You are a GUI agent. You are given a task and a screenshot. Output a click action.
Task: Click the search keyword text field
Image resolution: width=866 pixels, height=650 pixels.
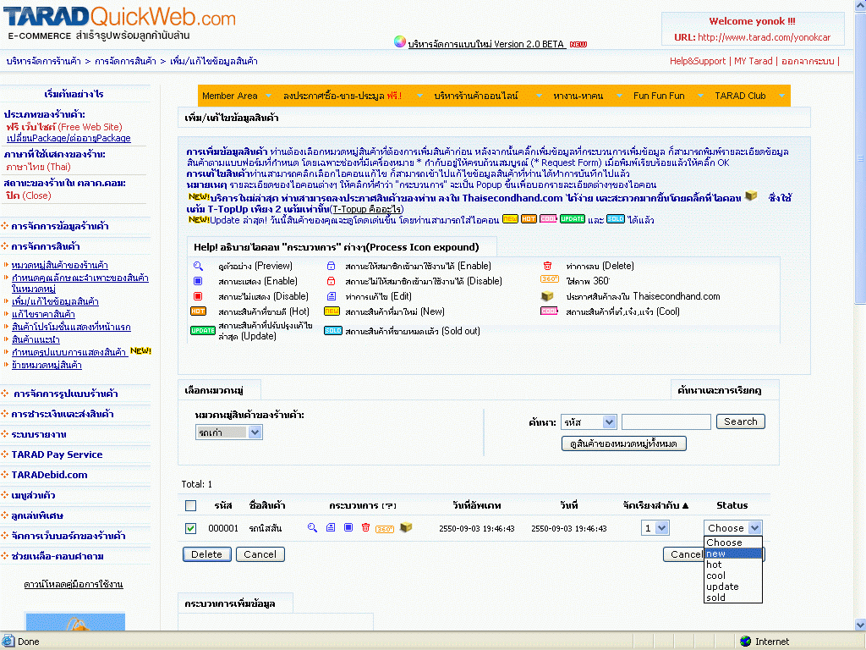tap(666, 421)
